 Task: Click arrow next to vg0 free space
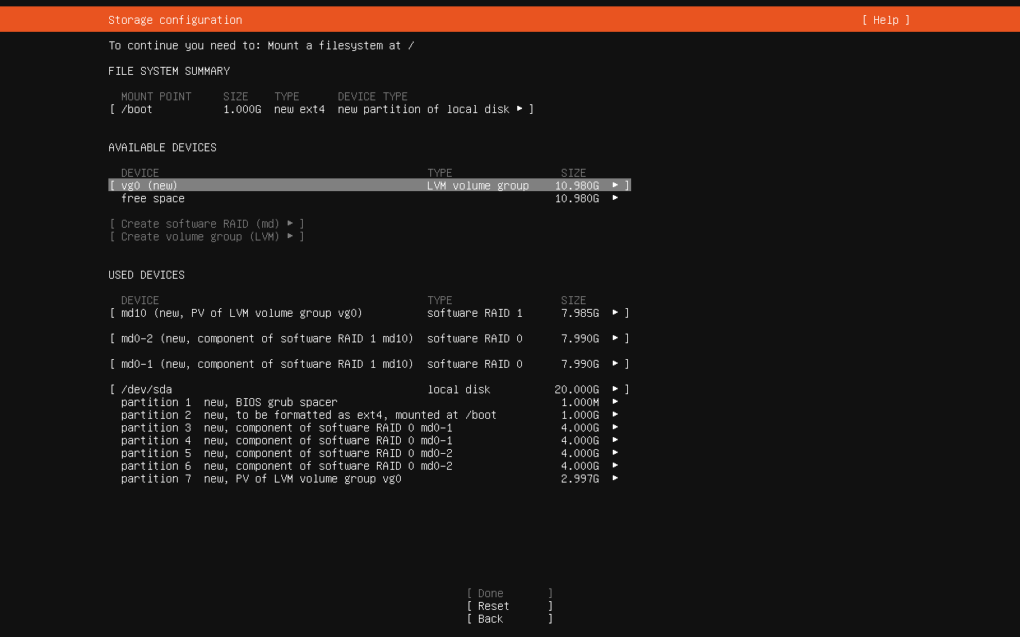(x=614, y=198)
